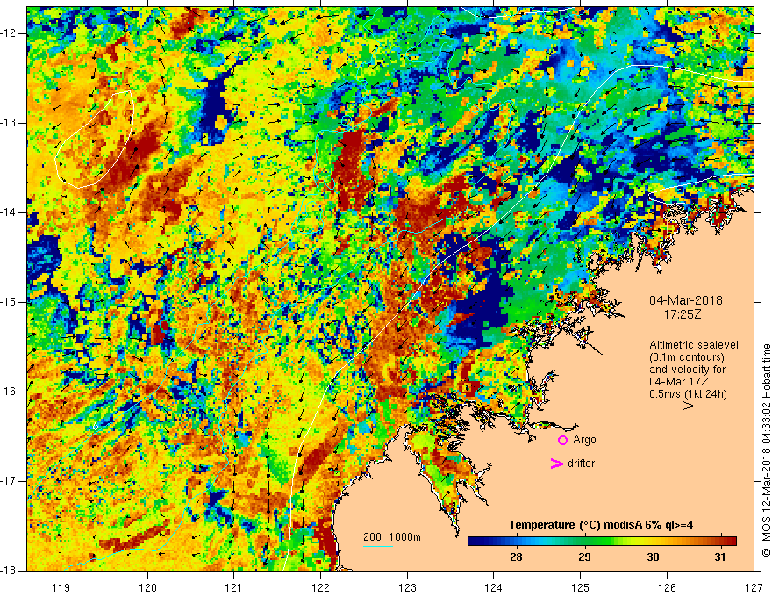772x597 pixels.
Task: Click the date text 04-Mar-2018
Action: pos(685,300)
